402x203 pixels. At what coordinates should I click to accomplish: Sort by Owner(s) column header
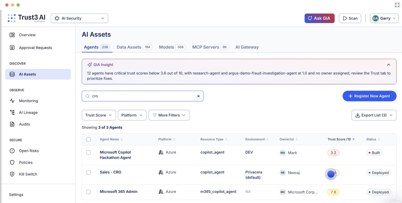point(289,140)
